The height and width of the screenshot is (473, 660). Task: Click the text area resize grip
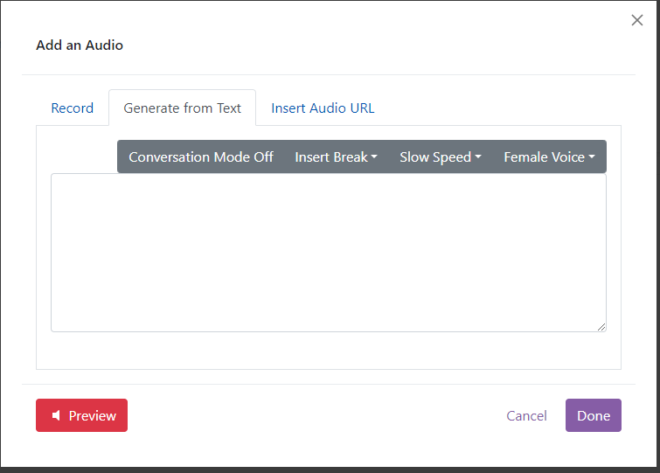tap(601, 327)
